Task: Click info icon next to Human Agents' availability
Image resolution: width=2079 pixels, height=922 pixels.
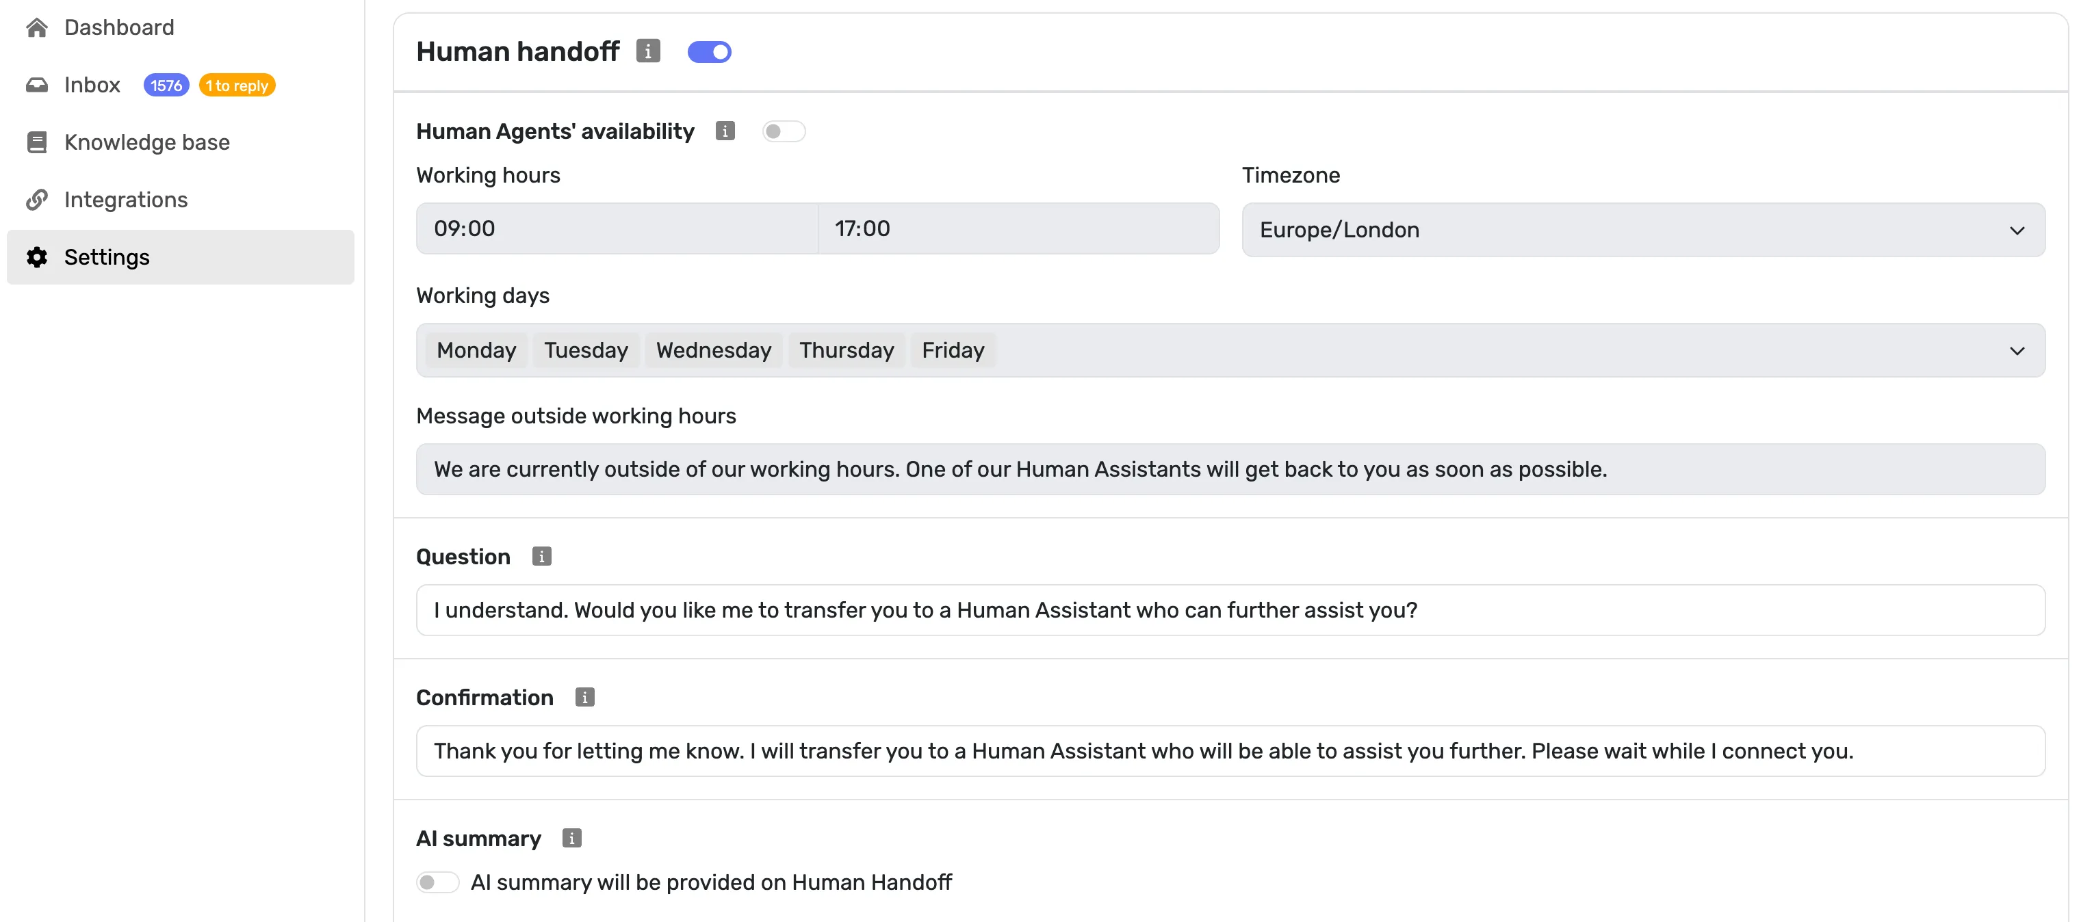Action: 725,131
